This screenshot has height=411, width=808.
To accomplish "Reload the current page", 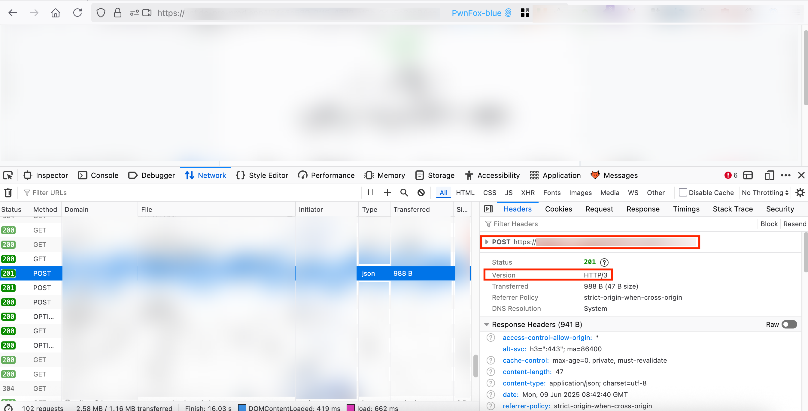I will (x=77, y=13).
